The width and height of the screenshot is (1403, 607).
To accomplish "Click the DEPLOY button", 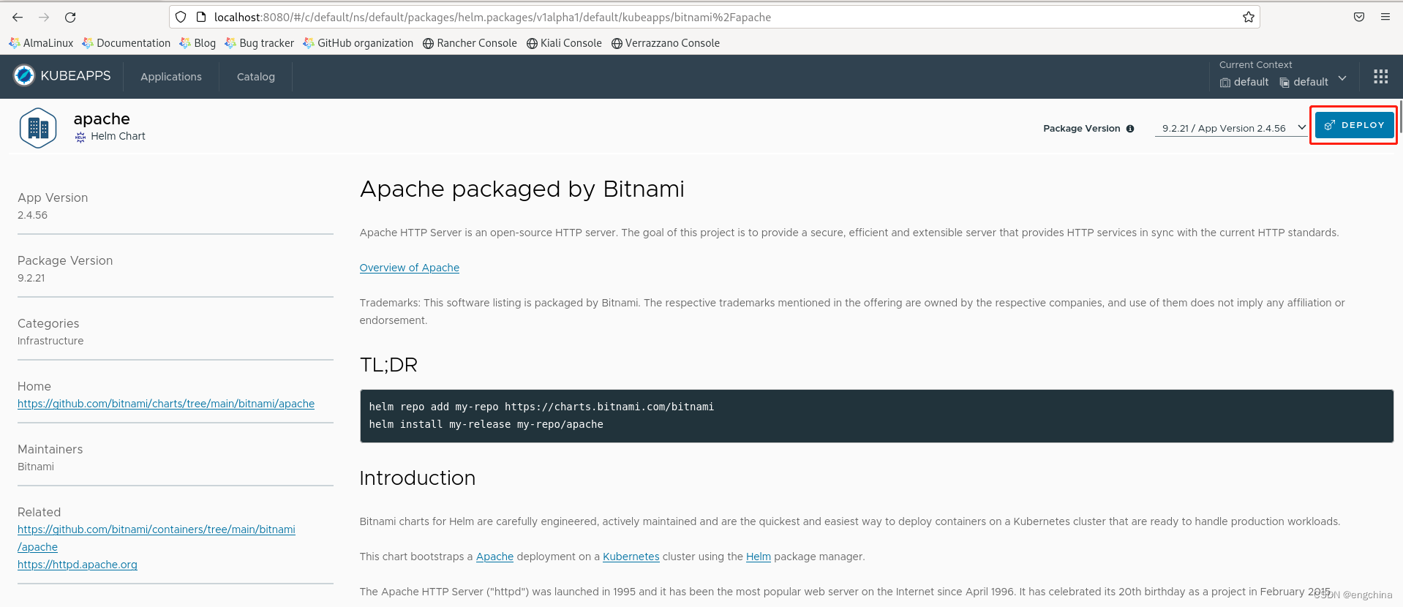I will point(1354,125).
